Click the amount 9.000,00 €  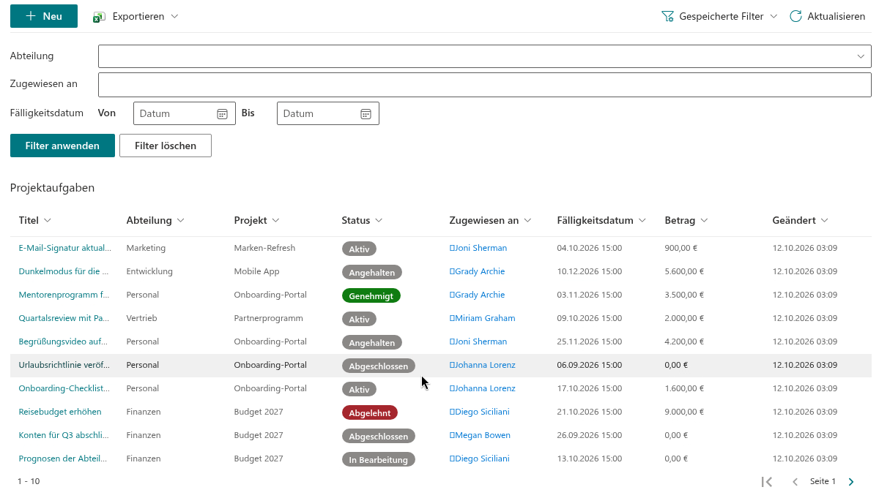click(684, 412)
